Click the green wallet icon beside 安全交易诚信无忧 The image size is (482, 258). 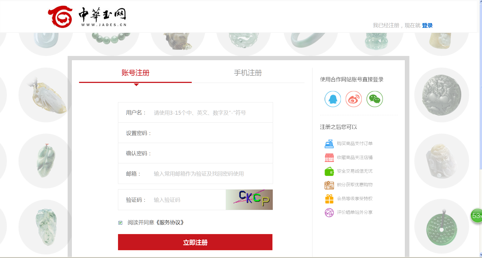(329, 171)
